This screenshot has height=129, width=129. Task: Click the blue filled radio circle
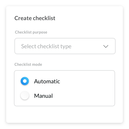[25, 81]
